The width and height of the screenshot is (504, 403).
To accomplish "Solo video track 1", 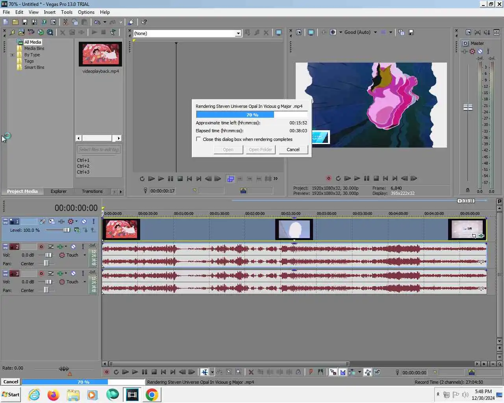I will coord(93,222).
